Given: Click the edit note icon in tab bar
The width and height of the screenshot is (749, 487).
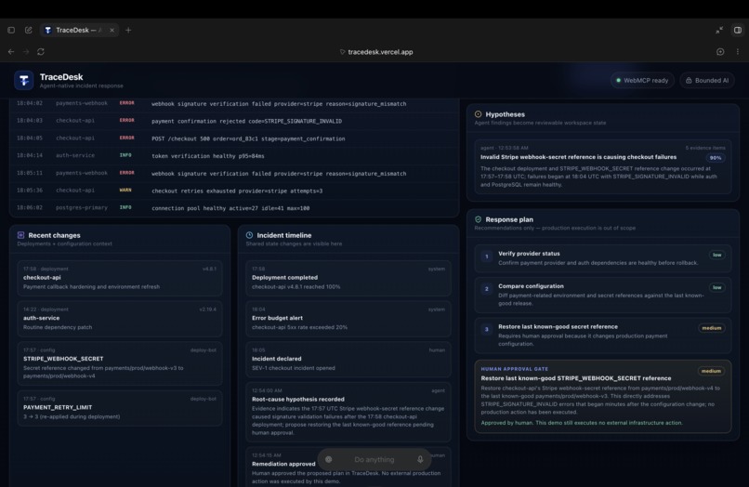Looking at the screenshot, I should point(29,30).
